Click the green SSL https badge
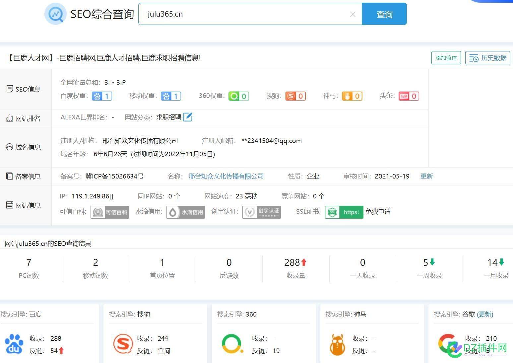Screen dimensions: 513x363 click(x=344, y=212)
